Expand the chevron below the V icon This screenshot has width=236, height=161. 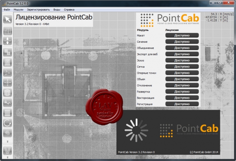[x=7, y=157]
